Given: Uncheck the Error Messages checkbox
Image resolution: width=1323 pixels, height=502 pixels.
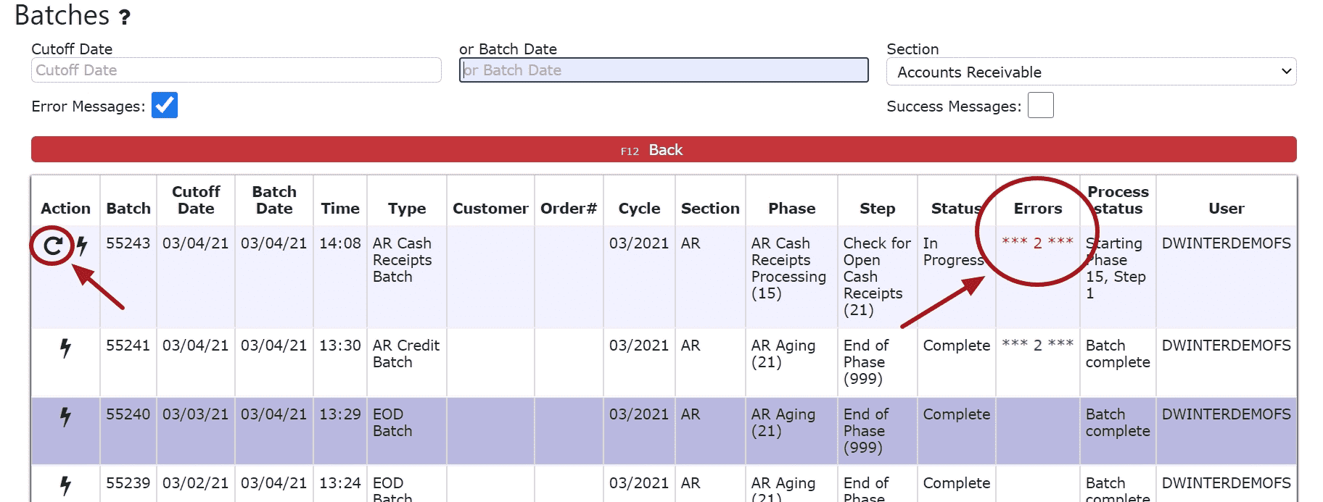Looking at the screenshot, I should (x=165, y=105).
